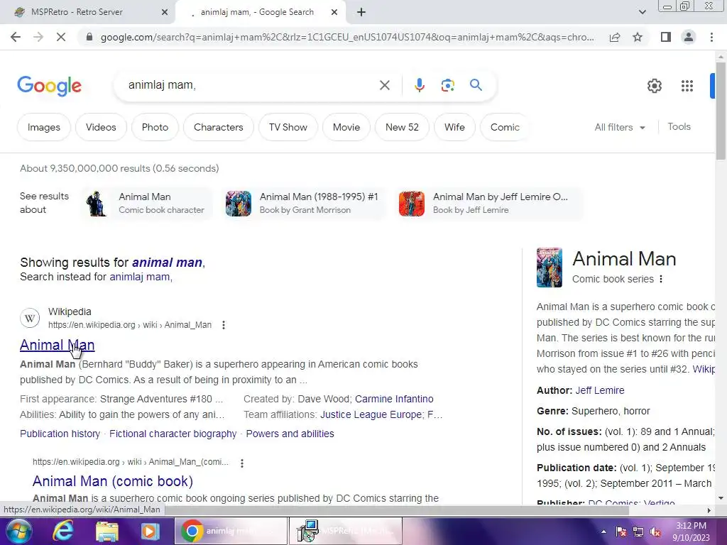Click the magnifier search button

[x=476, y=85]
